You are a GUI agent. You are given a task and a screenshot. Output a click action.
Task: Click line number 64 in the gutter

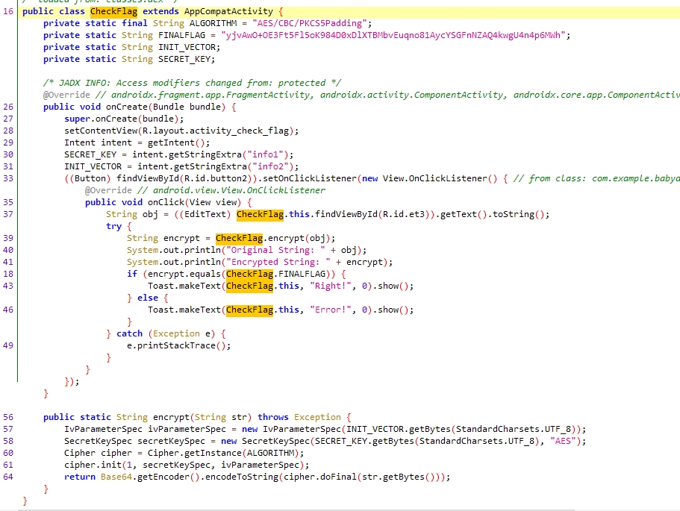pyautogui.click(x=8, y=477)
